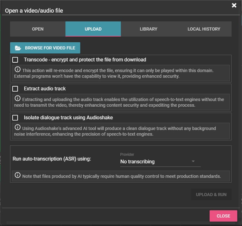This screenshot has height=226, width=242.
Task: Click info icon next to AI quality note
Action: click(18, 175)
